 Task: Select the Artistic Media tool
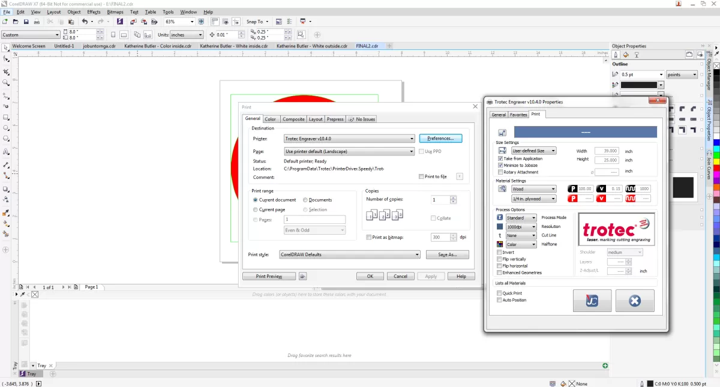tap(6, 106)
